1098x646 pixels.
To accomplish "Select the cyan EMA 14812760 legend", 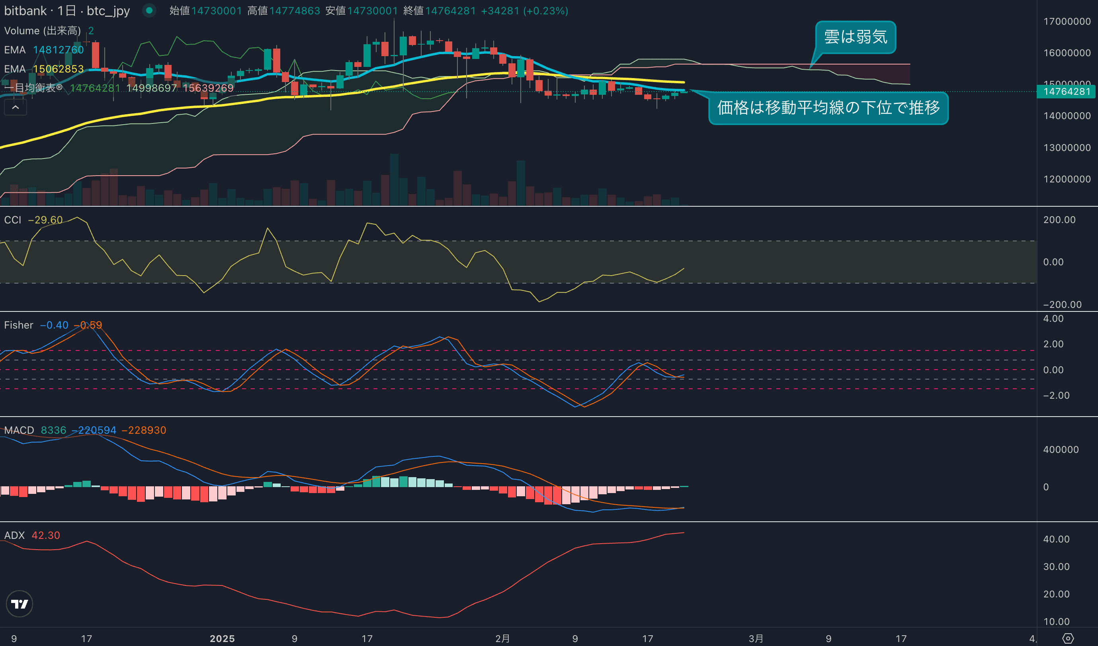I will (x=43, y=50).
